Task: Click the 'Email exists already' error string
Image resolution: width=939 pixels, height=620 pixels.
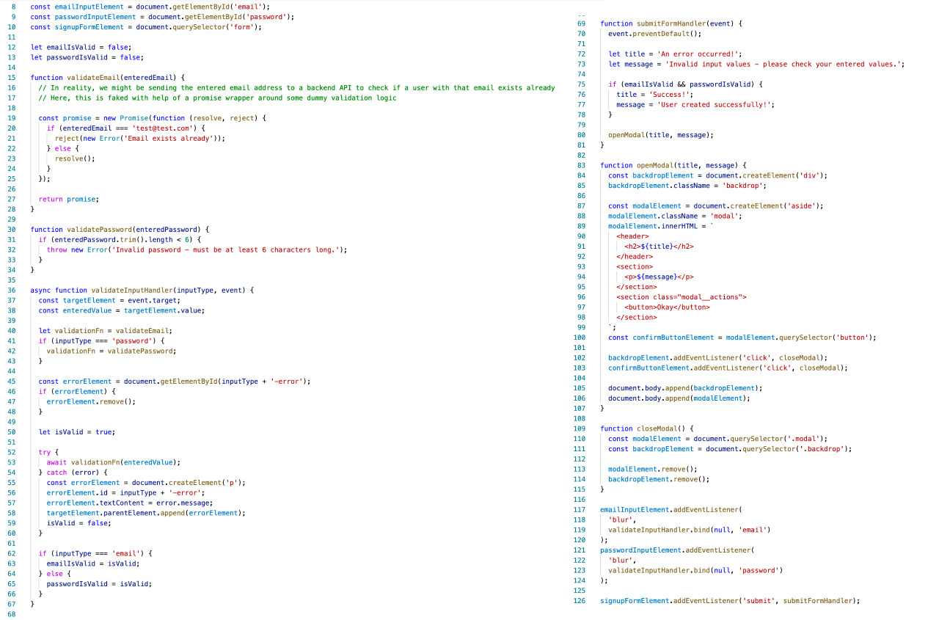Action: click(x=183, y=138)
